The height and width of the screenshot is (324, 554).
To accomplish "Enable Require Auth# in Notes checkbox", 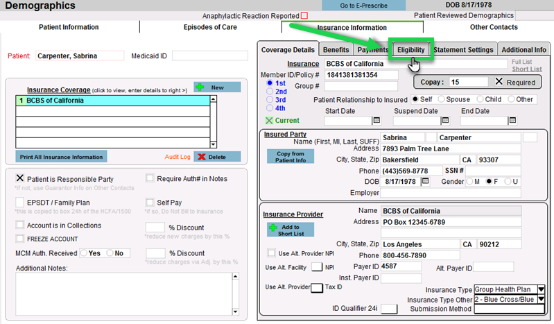I will pos(150,178).
